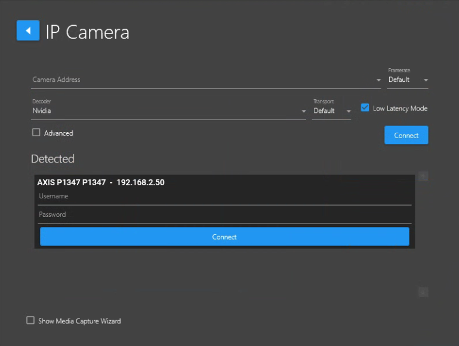Click the blue back arrow icon
Viewport: 459px width, 346px height.
pyautogui.click(x=27, y=30)
